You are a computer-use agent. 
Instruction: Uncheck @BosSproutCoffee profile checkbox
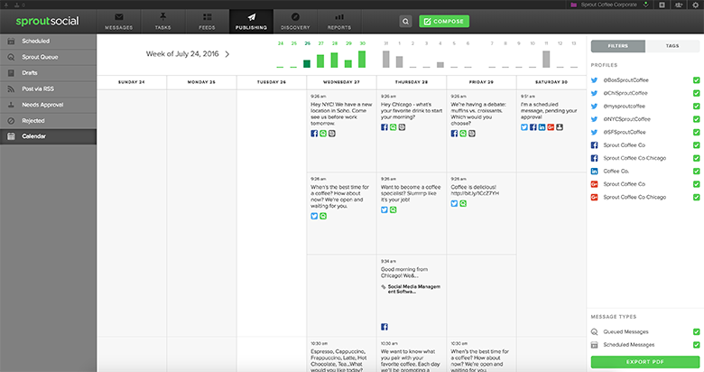click(697, 80)
